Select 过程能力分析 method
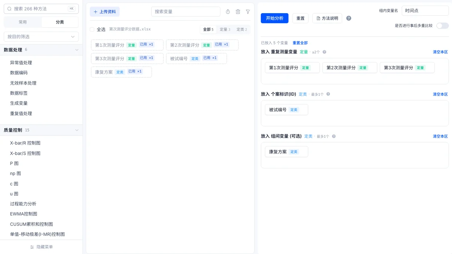The height and width of the screenshot is (254, 452). (23, 204)
